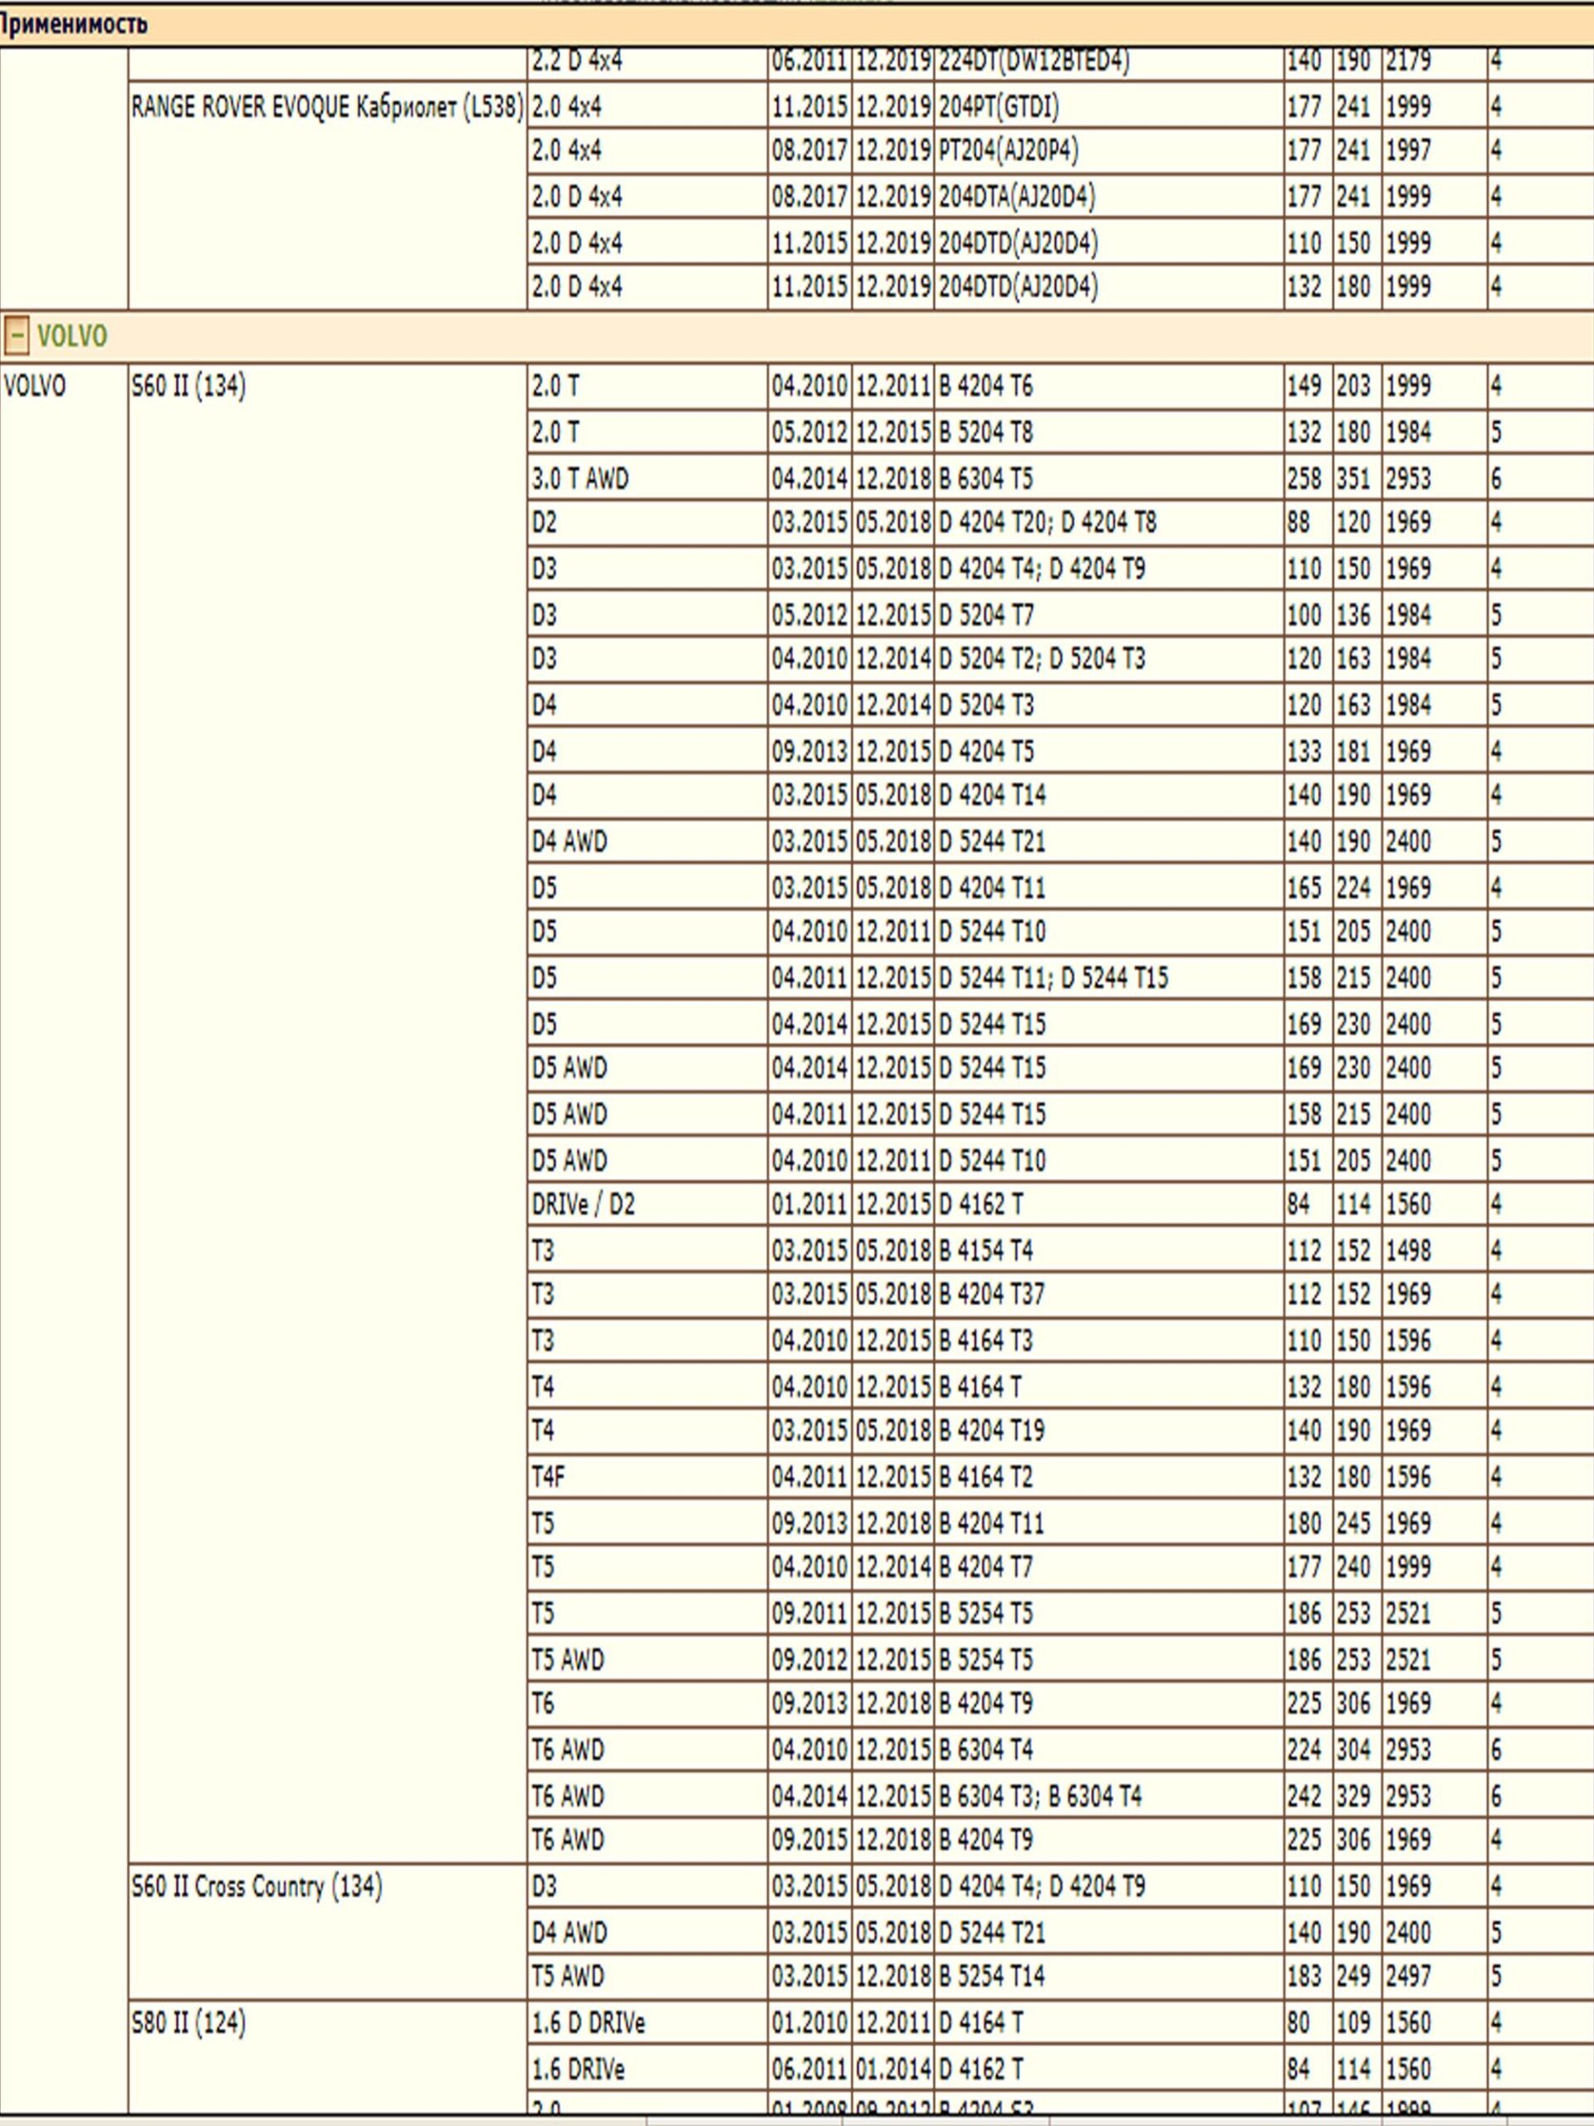Screen dimensions: 1594x2126
Task: Select start date 09.2012 in T5 AWD row
Action: (x=809, y=1660)
